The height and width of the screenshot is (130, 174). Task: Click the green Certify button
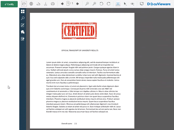point(9,4)
